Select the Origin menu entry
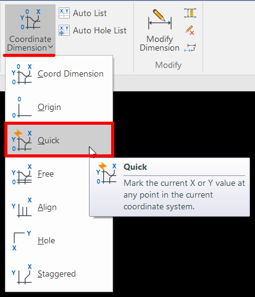Image resolution: width=255 pixels, height=297 pixels. click(x=59, y=107)
